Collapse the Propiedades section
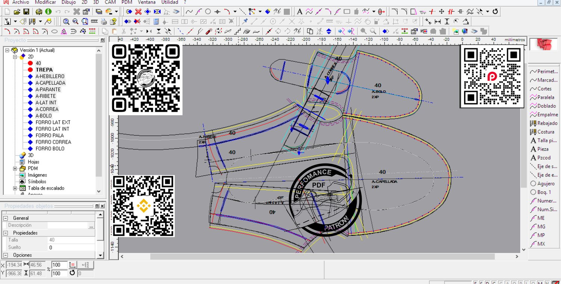 (5, 233)
